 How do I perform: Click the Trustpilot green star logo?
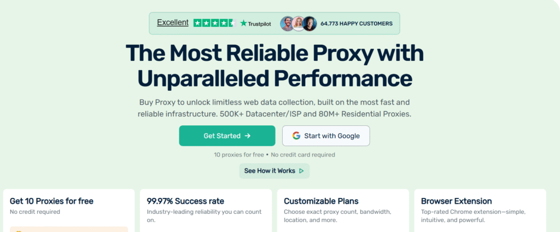pyautogui.click(x=243, y=23)
